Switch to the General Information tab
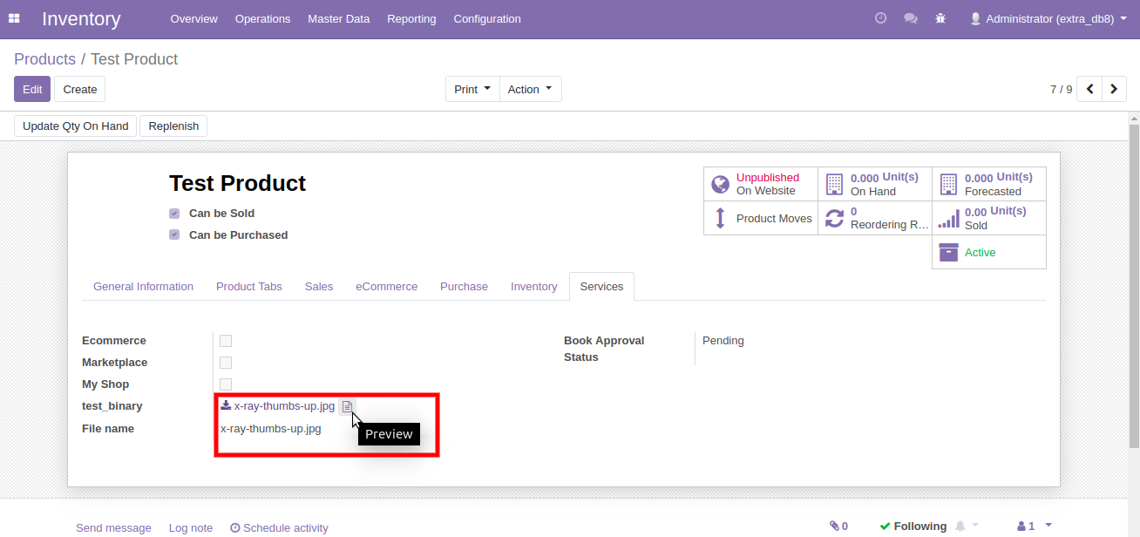The height and width of the screenshot is (537, 1140). point(143,287)
